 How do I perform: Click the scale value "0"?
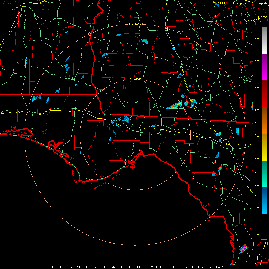[x=258, y=233]
